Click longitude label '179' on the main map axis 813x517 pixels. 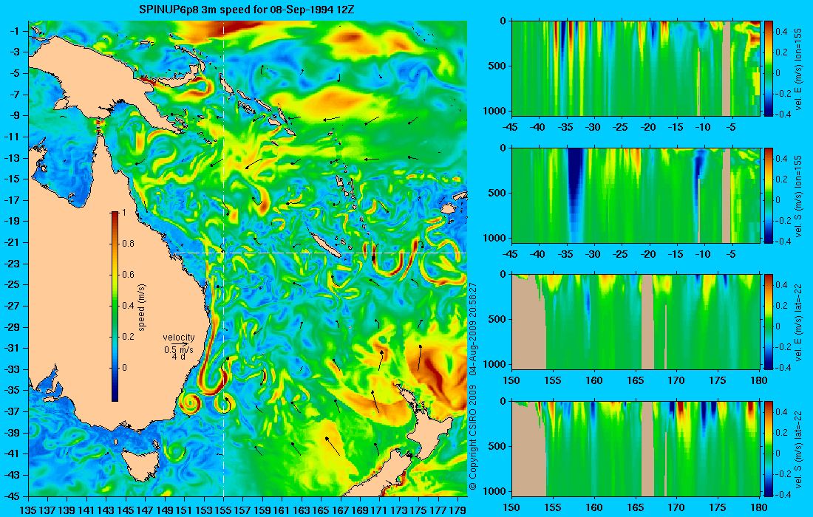(457, 510)
